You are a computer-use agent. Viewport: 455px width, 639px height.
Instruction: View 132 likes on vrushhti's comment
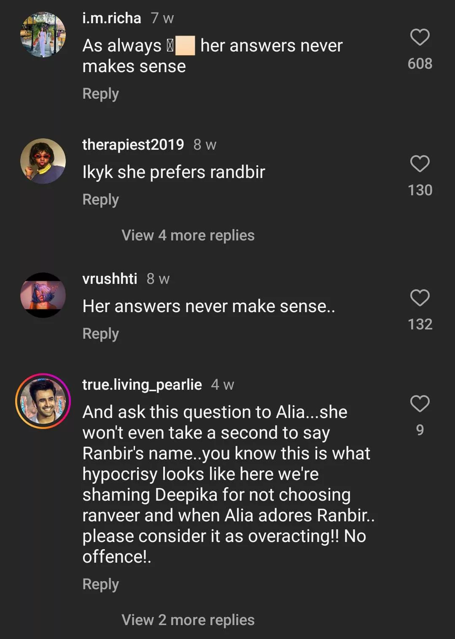[420, 324]
